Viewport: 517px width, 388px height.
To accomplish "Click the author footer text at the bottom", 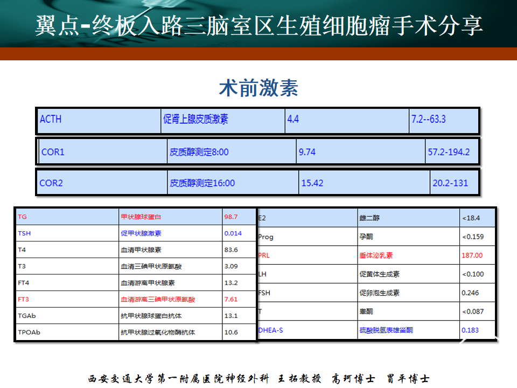I will pyautogui.click(x=258, y=378).
